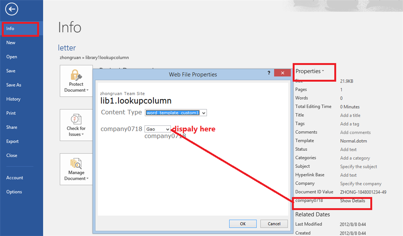Click Add text next to Status
The image size is (403, 236).
click(348, 149)
